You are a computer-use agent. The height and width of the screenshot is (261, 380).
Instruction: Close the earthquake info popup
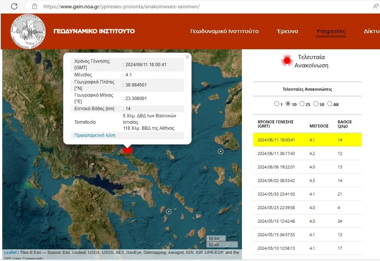tap(187, 57)
